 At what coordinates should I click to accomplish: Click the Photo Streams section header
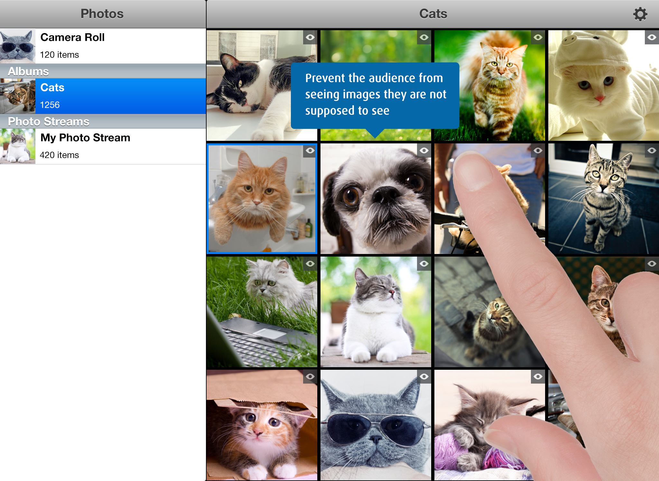click(x=103, y=122)
